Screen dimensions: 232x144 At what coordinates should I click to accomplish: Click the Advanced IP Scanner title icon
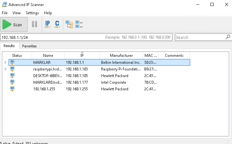4,4
